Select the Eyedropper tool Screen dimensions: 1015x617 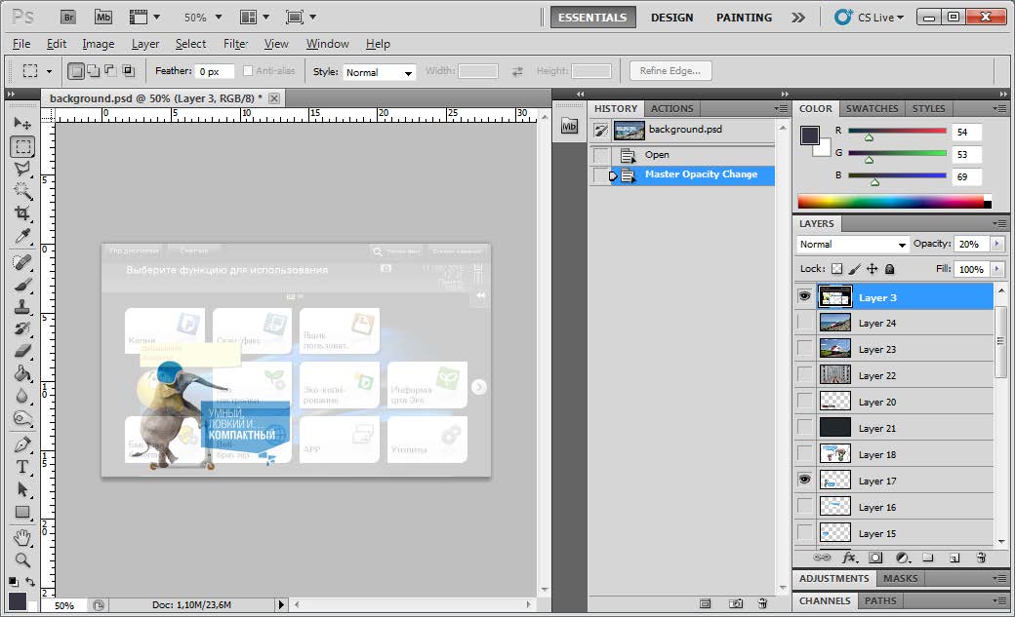[x=22, y=236]
